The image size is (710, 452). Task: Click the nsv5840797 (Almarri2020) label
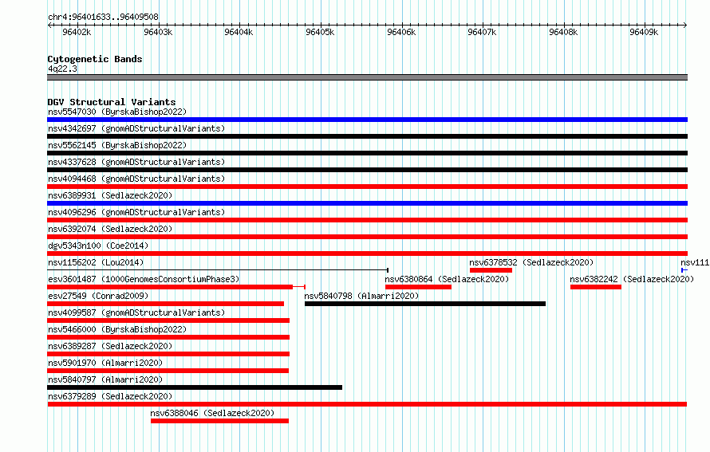coord(105,379)
